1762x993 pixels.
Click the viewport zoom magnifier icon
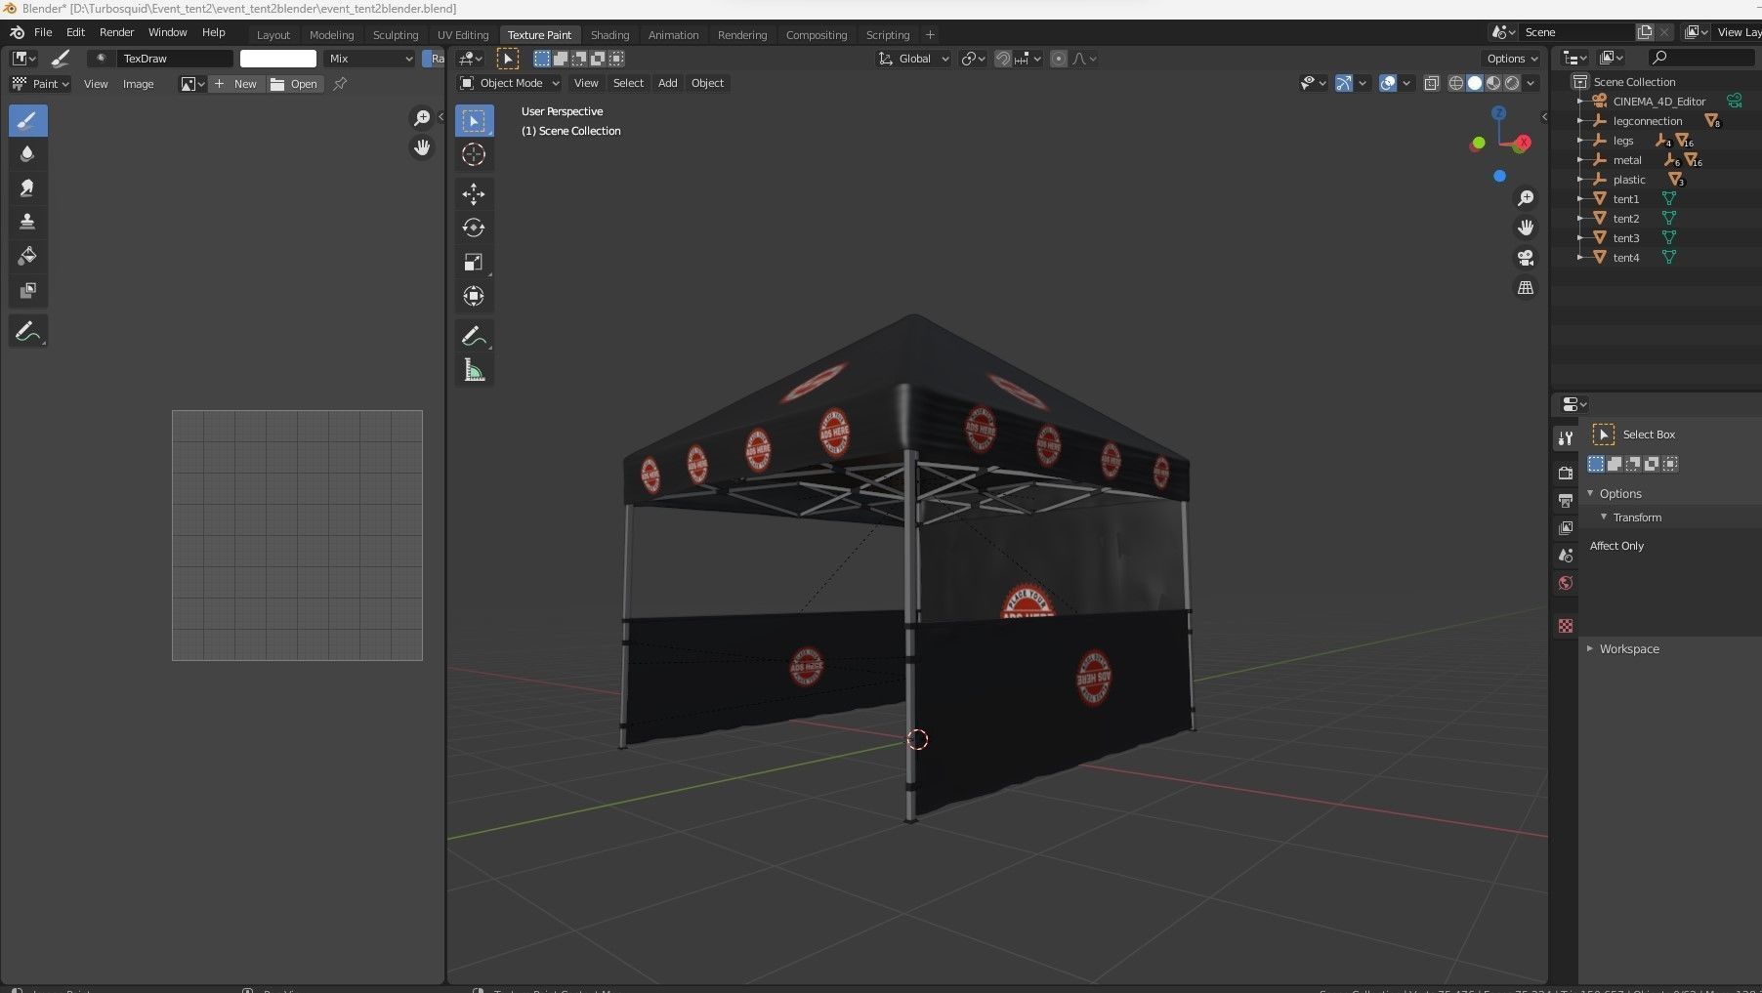[1526, 198]
